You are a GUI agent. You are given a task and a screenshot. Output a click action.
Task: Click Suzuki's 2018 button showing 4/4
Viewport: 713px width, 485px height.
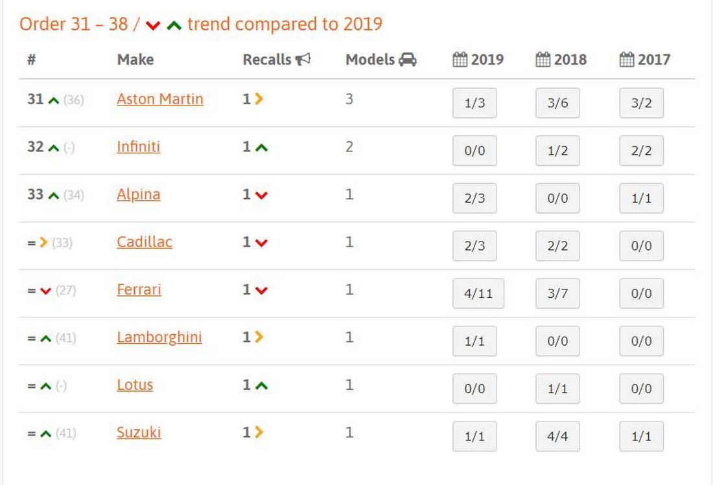(557, 436)
